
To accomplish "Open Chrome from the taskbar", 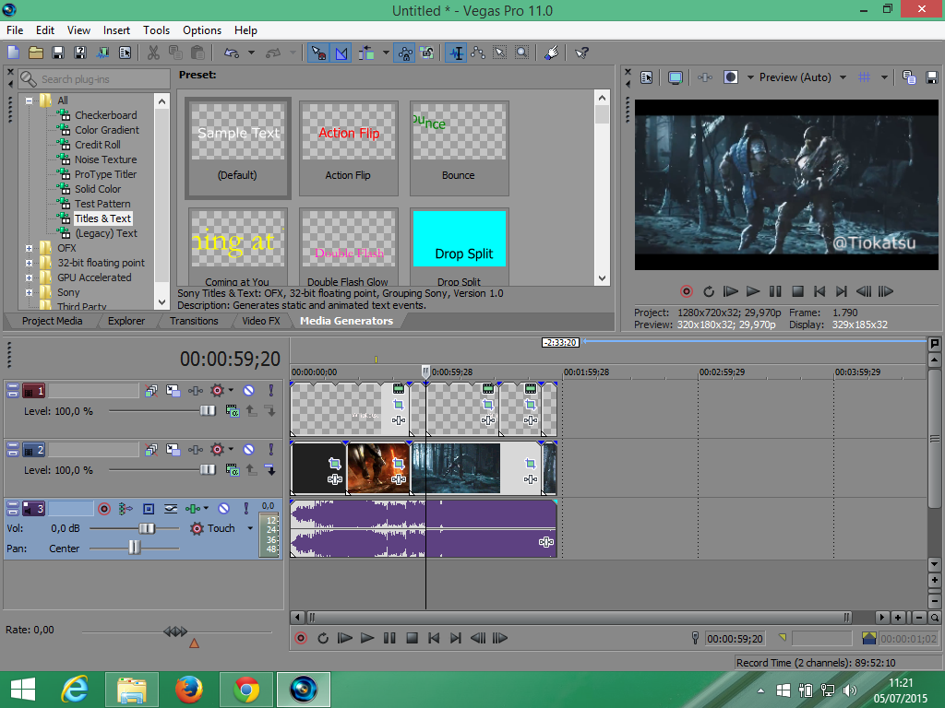I will click(245, 690).
